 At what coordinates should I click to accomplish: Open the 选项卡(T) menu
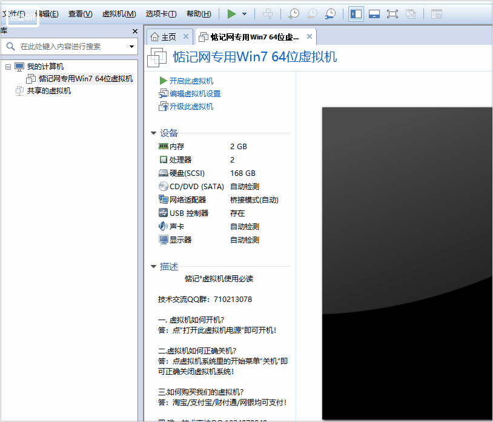[161, 14]
